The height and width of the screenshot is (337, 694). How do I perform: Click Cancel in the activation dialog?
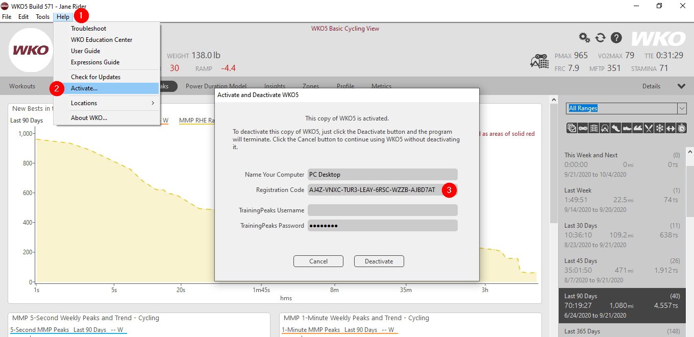pyautogui.click(x=318, y=261)
